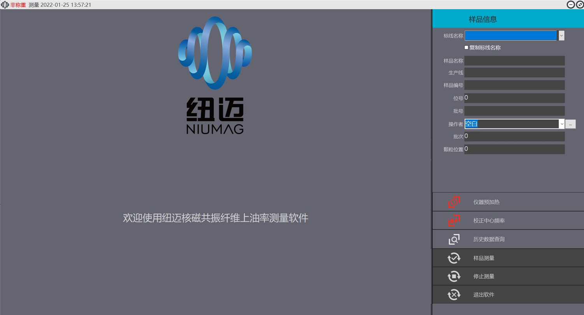Click the 校正中心频率 (calibrate center frequency) icon
Screen dimensions: 584x315
point(454,220)
